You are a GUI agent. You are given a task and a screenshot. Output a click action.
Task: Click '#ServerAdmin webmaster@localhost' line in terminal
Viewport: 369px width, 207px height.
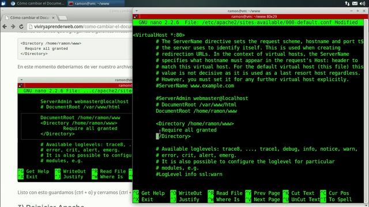click(x=202, y=98)
